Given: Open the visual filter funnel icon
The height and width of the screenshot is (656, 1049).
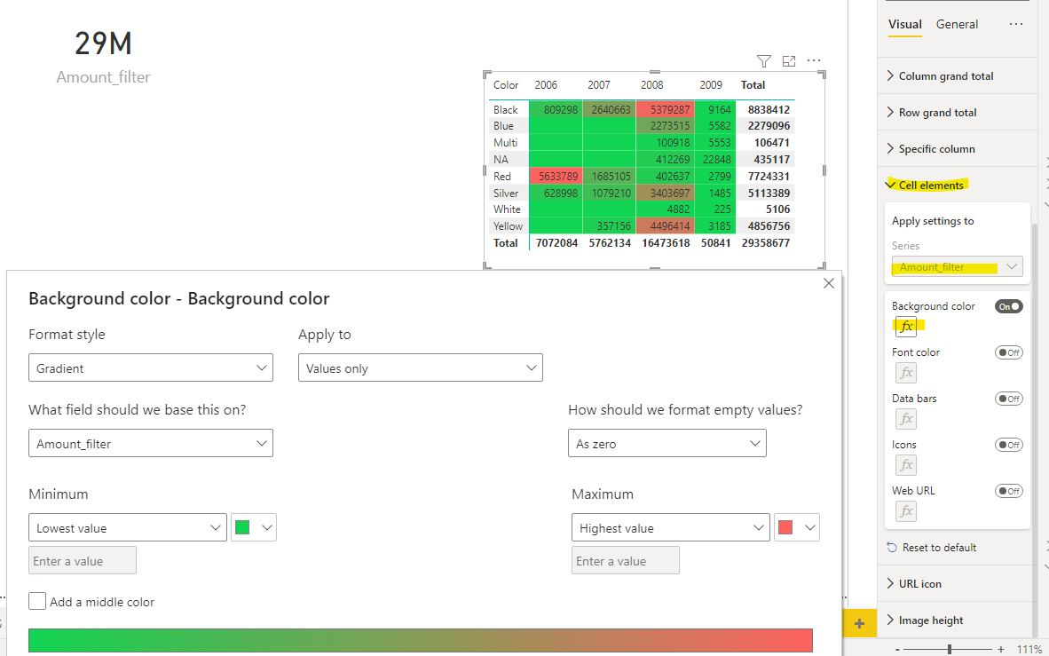Looking at the screenshot, I should pos(763,61).
